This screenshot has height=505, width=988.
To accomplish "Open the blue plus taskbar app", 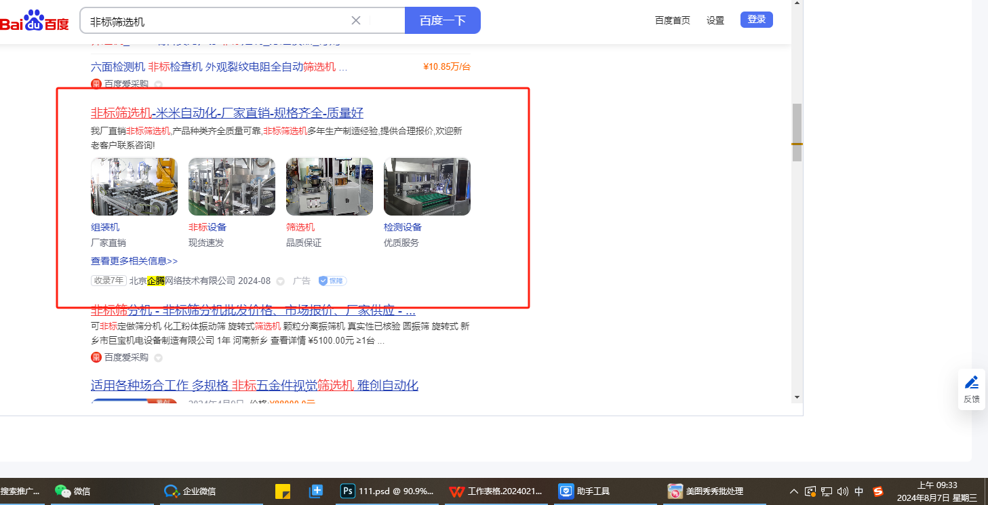I will pos(315,491).
